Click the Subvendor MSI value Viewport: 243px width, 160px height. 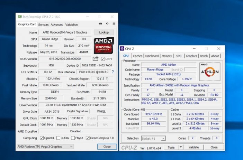pos(51,65)
